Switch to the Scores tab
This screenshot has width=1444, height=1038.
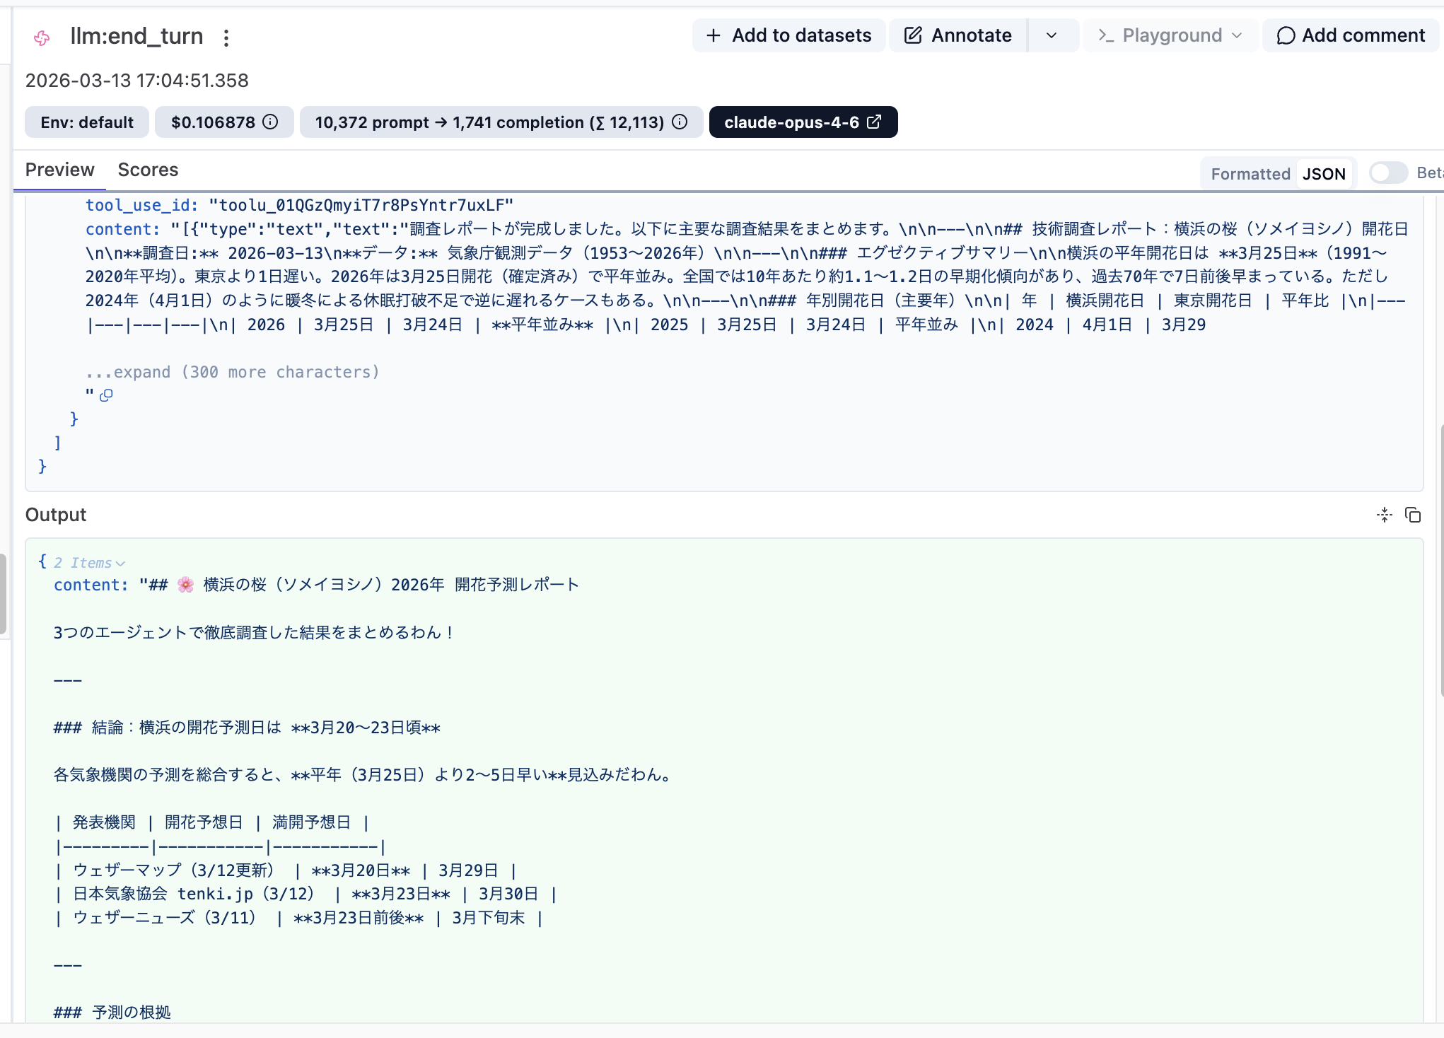pos(148,170)
